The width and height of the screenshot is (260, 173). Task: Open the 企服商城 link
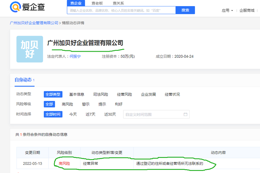(247, 11)
